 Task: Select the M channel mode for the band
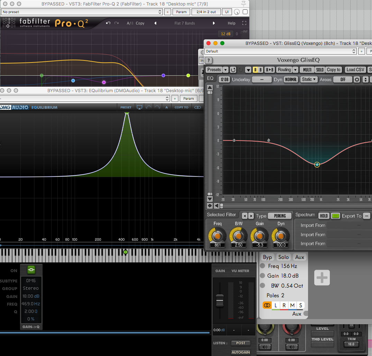point(292,305)
